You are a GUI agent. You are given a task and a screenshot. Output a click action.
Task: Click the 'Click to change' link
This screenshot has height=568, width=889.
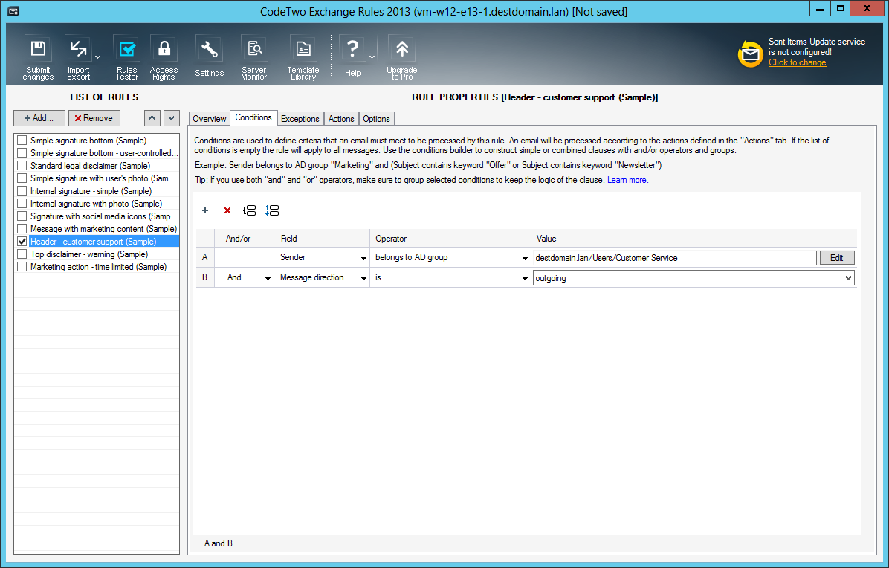tap(797, 62)
